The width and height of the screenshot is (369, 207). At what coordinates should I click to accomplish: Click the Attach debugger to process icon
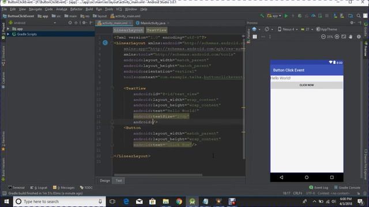coord(320,16)
